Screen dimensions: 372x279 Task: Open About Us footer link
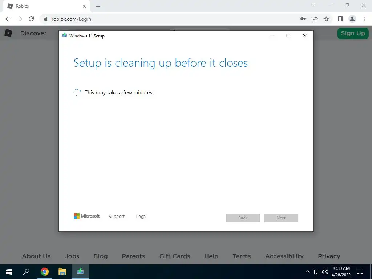[x=36, y=256]
